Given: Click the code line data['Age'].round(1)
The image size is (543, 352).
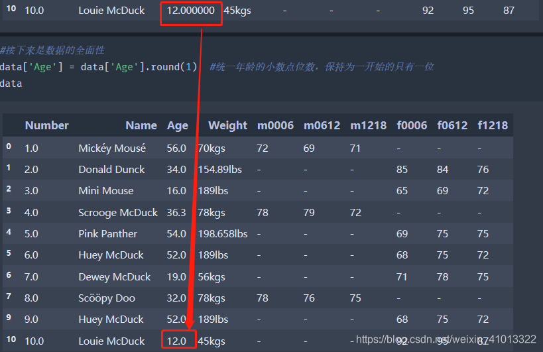Looking at the screenshot, I should [x=98, y=67].
